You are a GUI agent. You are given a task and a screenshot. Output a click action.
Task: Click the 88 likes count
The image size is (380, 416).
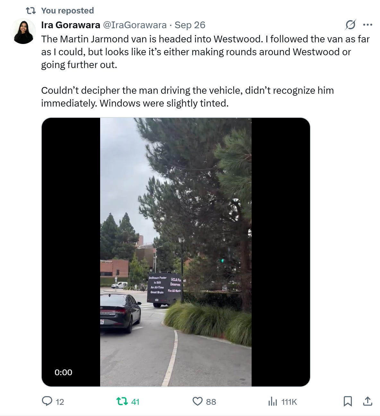coord(211,402)
